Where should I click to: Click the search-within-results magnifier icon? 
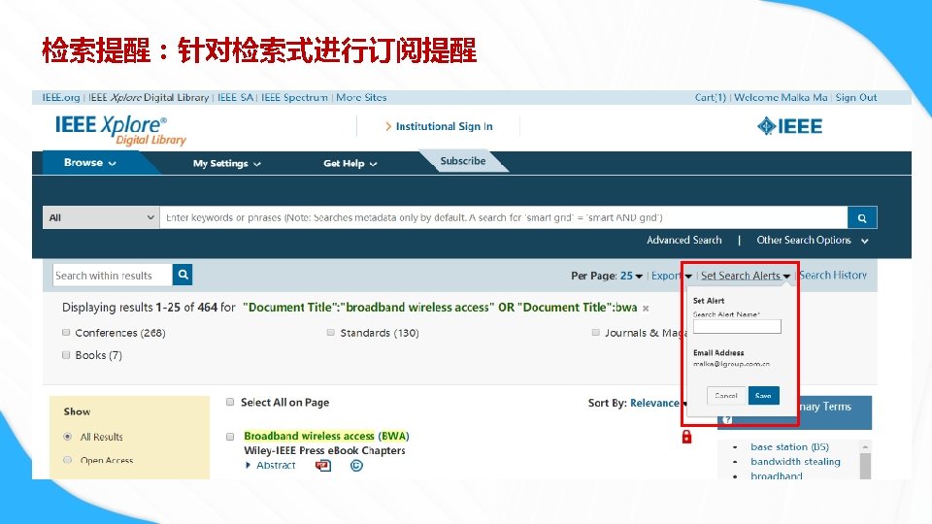tap(183, 275)
